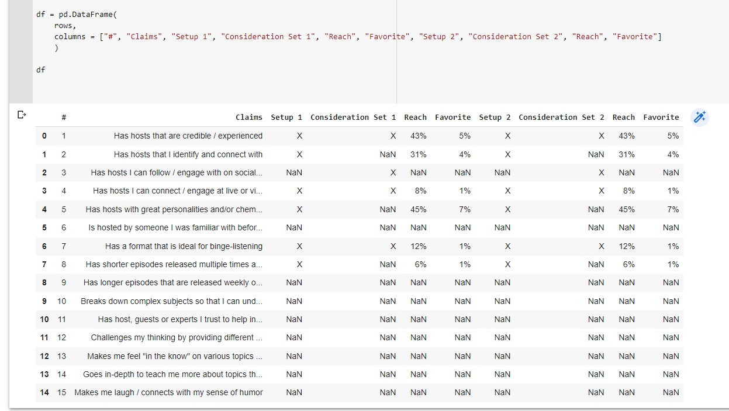Open chart suggestions with the magic wand icon
The image size is (729, 411).
point(700,117)
